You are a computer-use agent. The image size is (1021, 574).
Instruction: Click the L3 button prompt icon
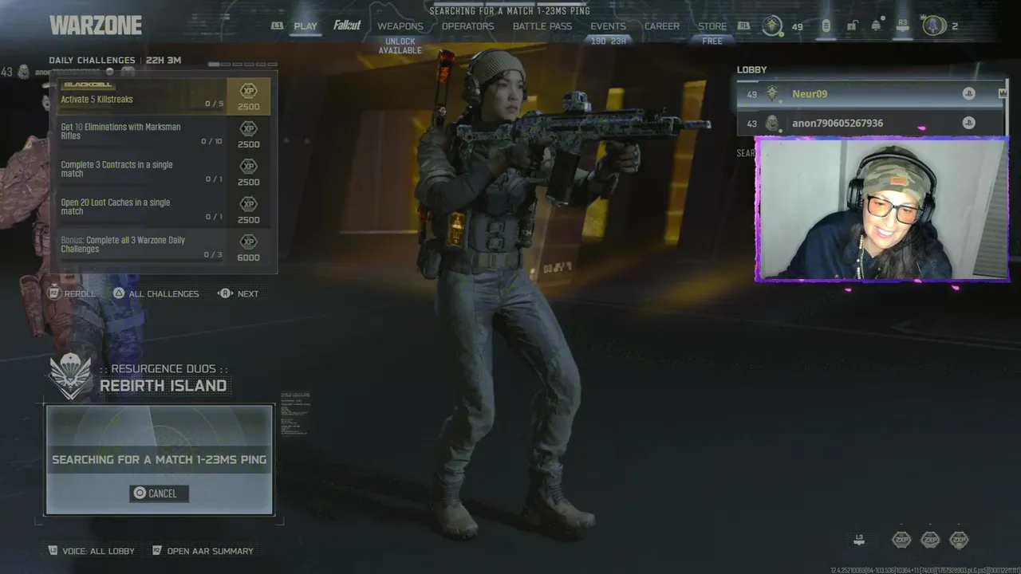(859, 539)
